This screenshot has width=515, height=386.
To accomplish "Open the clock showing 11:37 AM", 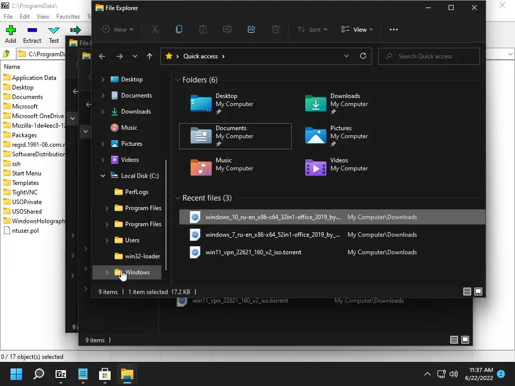I will click(x=479, y=374).
